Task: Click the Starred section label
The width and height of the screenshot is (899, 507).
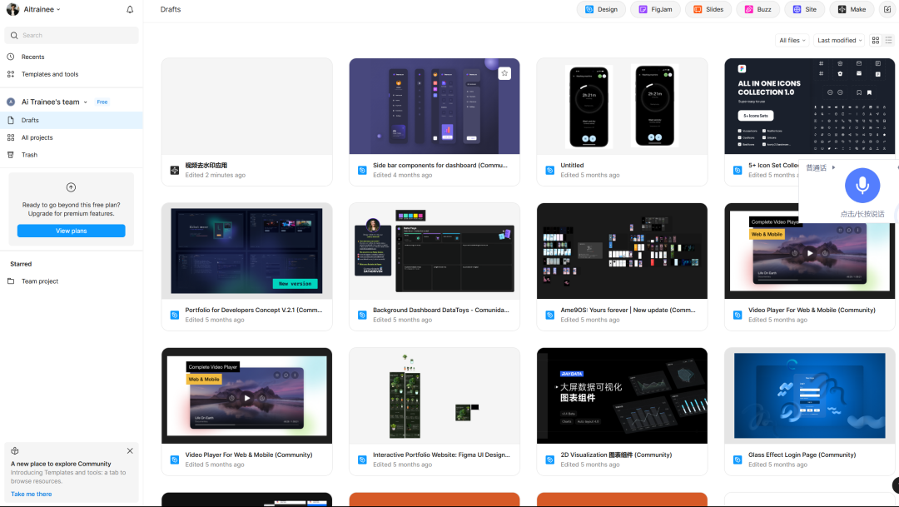Action: [x=21, y=264]
